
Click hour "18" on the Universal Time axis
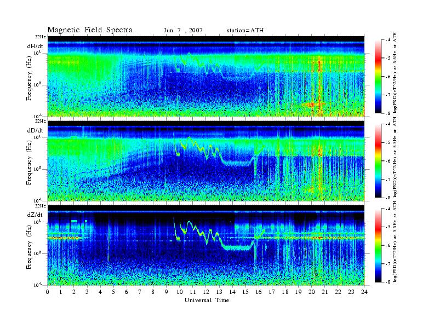285,292
